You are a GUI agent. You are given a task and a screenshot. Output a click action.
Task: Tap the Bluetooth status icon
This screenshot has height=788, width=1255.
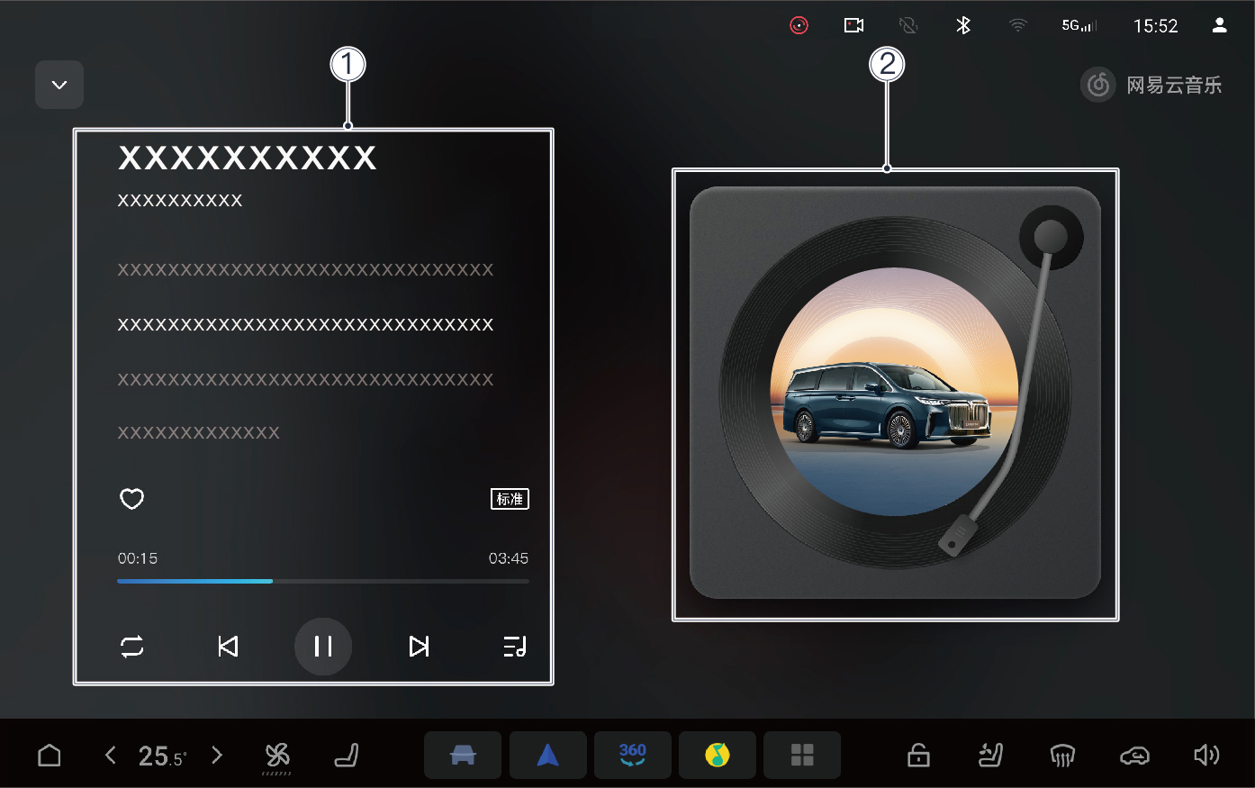coord(963,25)
